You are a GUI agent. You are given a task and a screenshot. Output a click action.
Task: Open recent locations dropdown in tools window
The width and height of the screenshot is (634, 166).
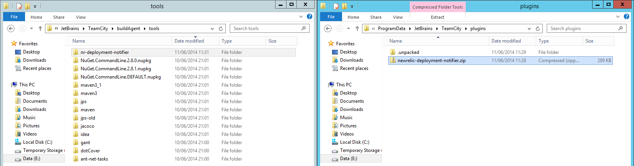tap(32, 29)
